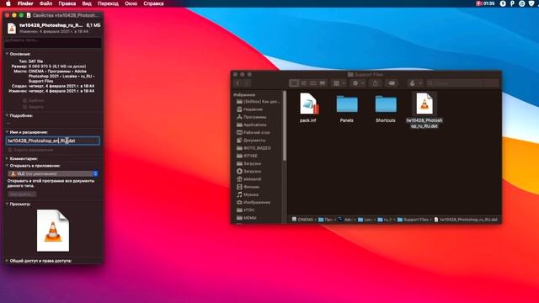This screenshot has width=539, height=303.
Task: Select the pack.inf file icon
Action: [x=308, y=104]
